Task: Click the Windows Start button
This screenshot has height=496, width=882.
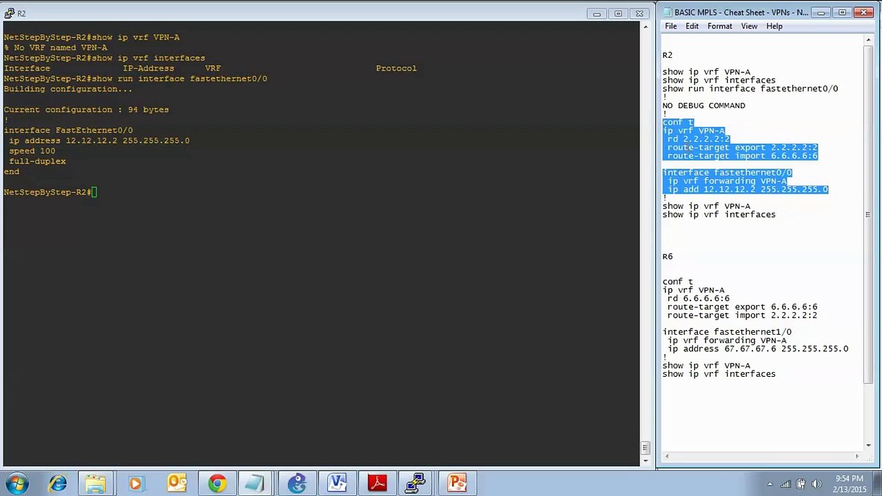Action: coord(17,484)
